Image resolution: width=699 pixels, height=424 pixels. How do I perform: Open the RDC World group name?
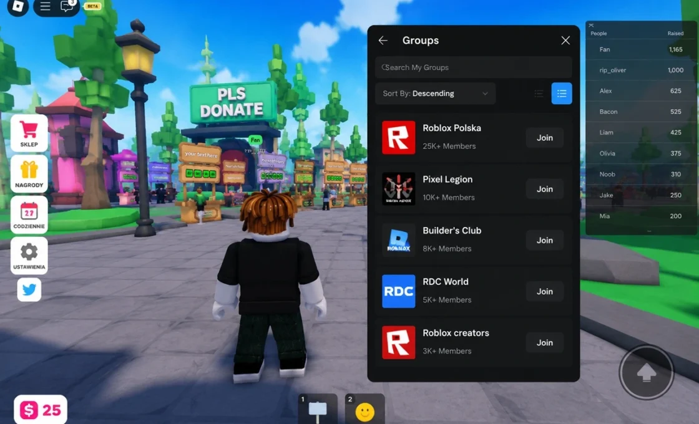tap(446, 282)
